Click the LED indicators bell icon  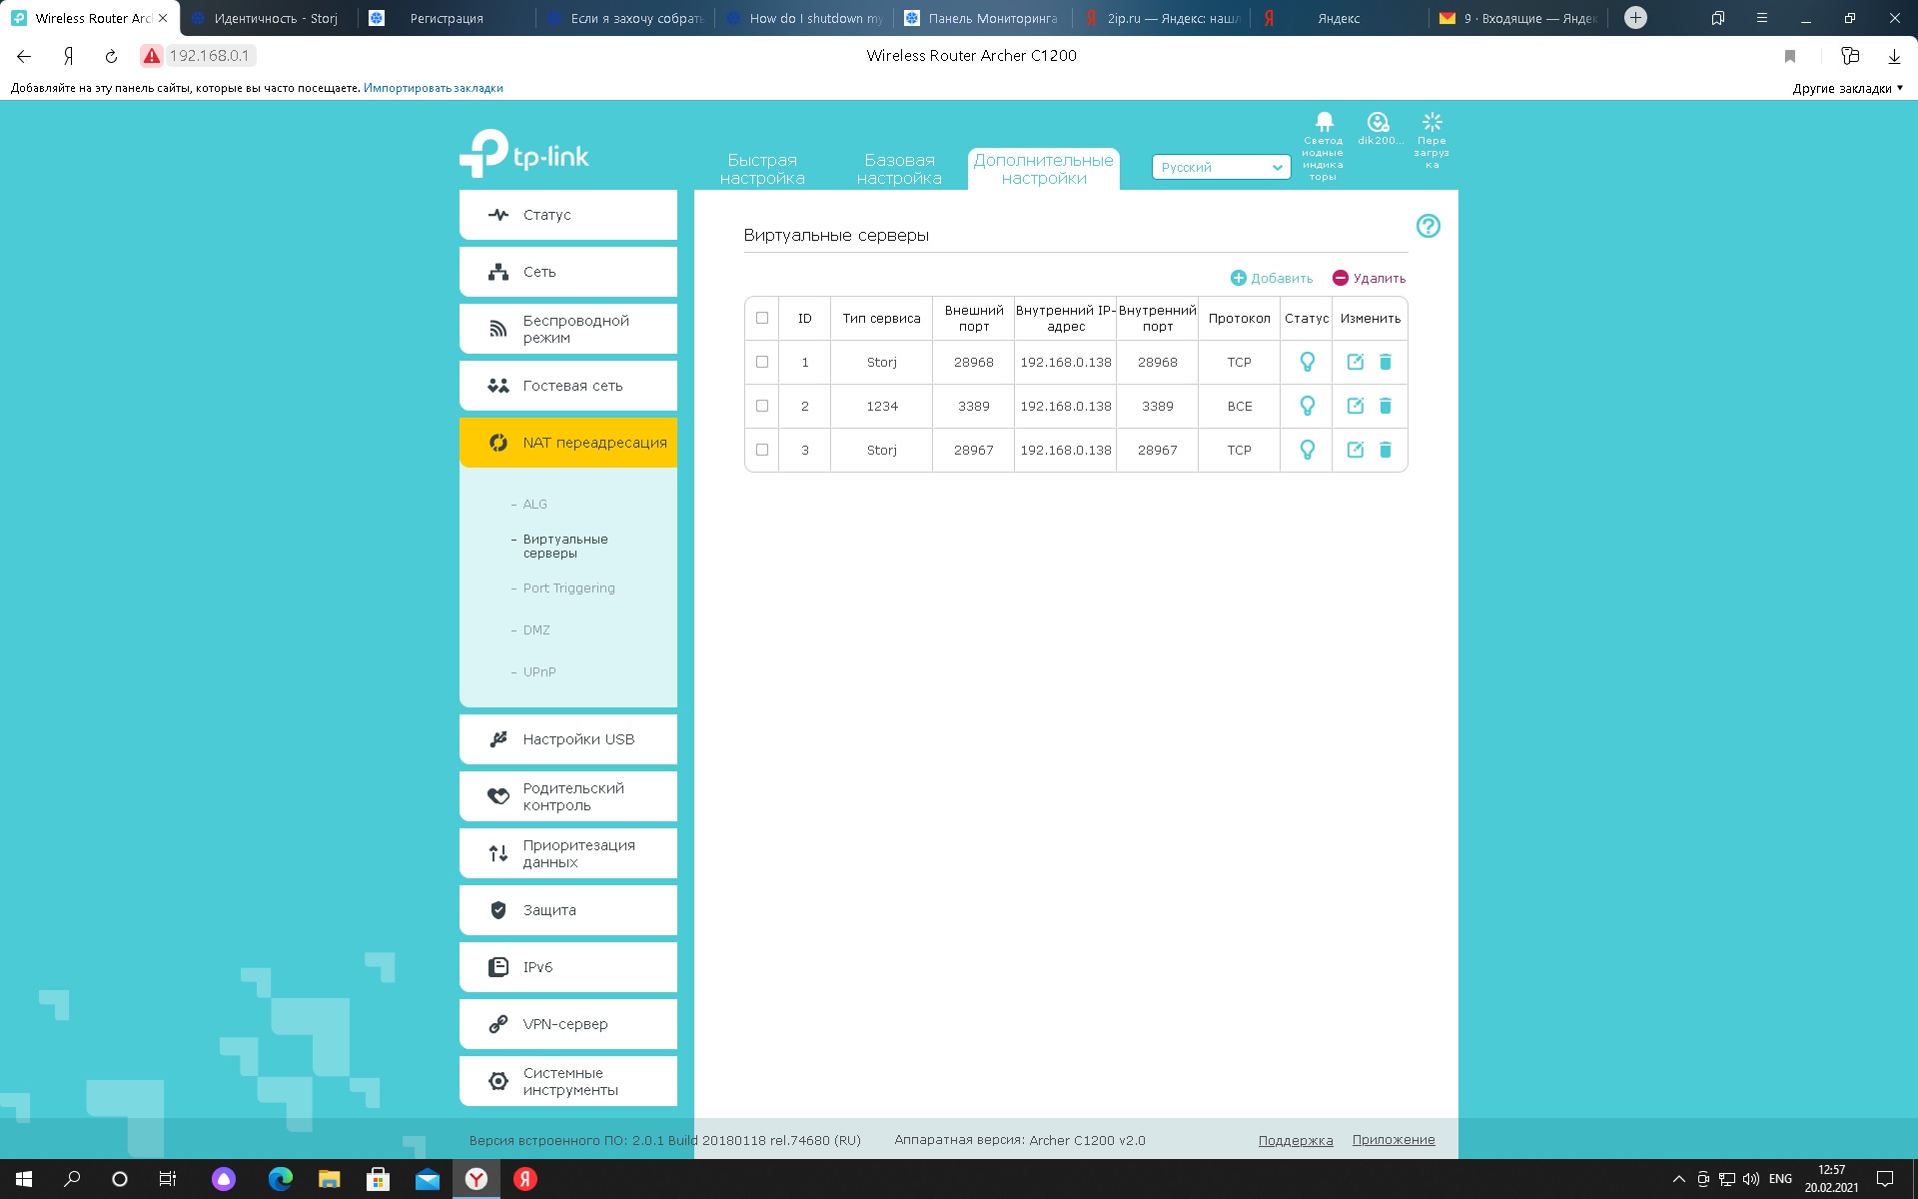point(1324,123)
